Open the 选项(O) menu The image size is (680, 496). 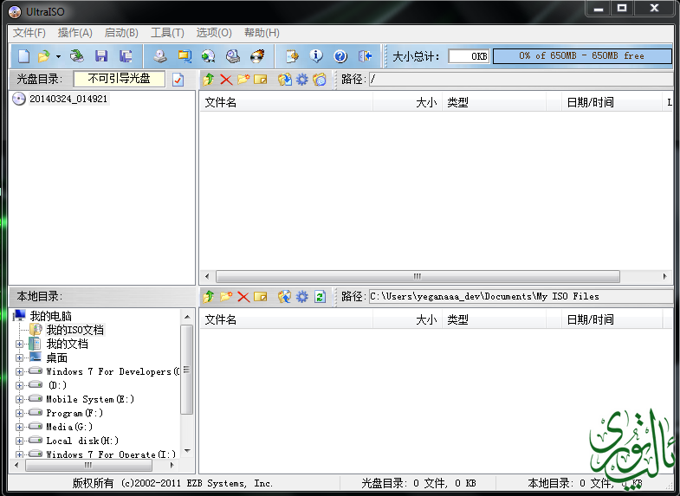(214, 33)
